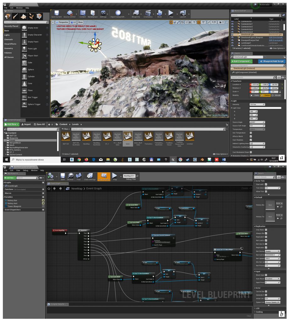Open the Filters dropdown in the Content Browser
The height and width of the screenshot is (322, 289).
[66, 129]
